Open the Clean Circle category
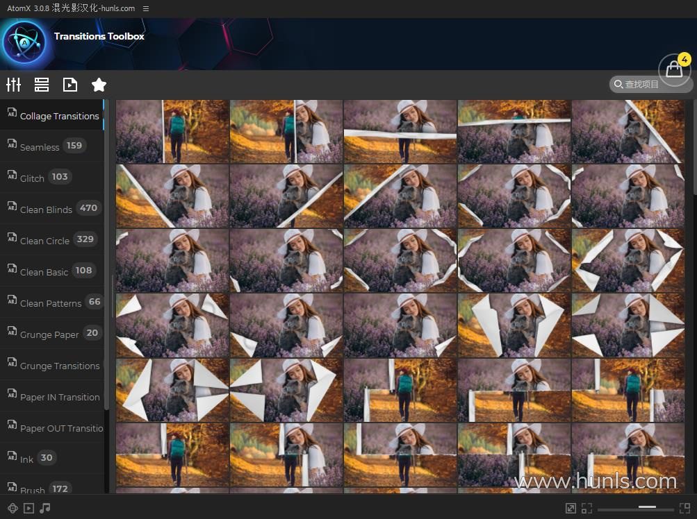This screenshot has height=519, width=697. 51,240
